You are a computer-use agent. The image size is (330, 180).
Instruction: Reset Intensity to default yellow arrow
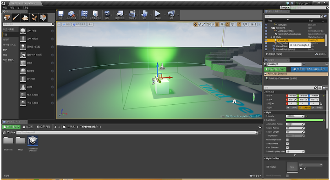[307, 116]
